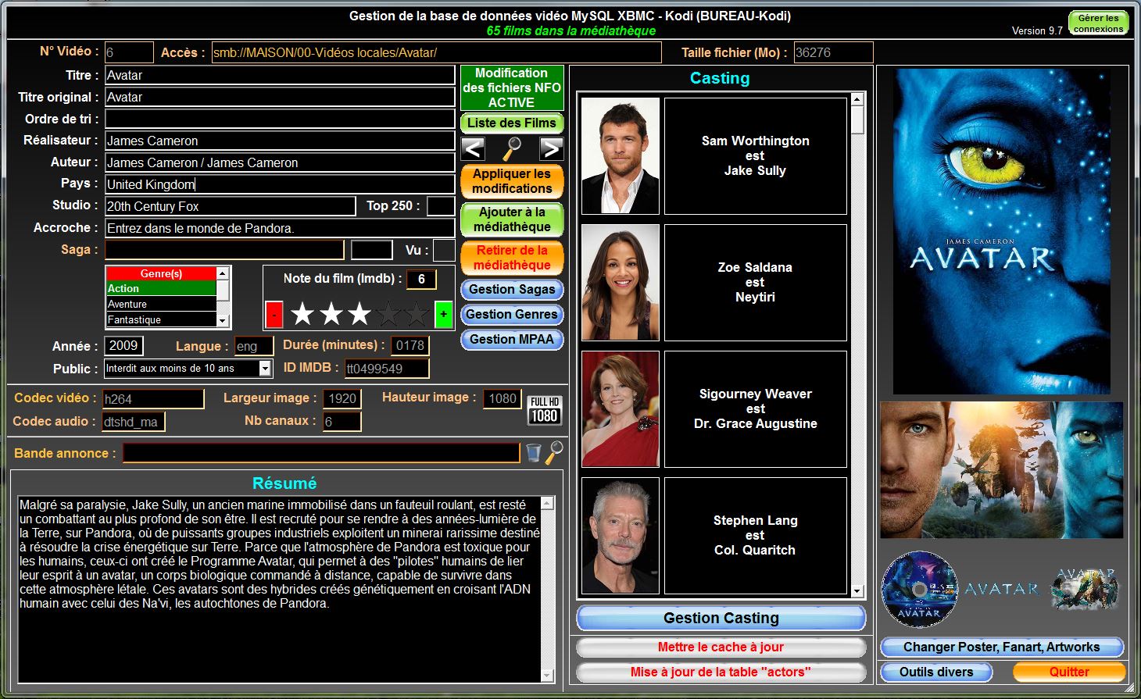
Task: Open film search magnifier between arrows
Action: pyautogui.click(x=512, y=148)
